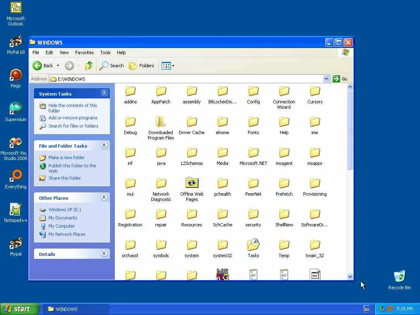Select the Connection Wizard folder
Viewport: 420px width, 315px height.
click(x=284, y=97)
